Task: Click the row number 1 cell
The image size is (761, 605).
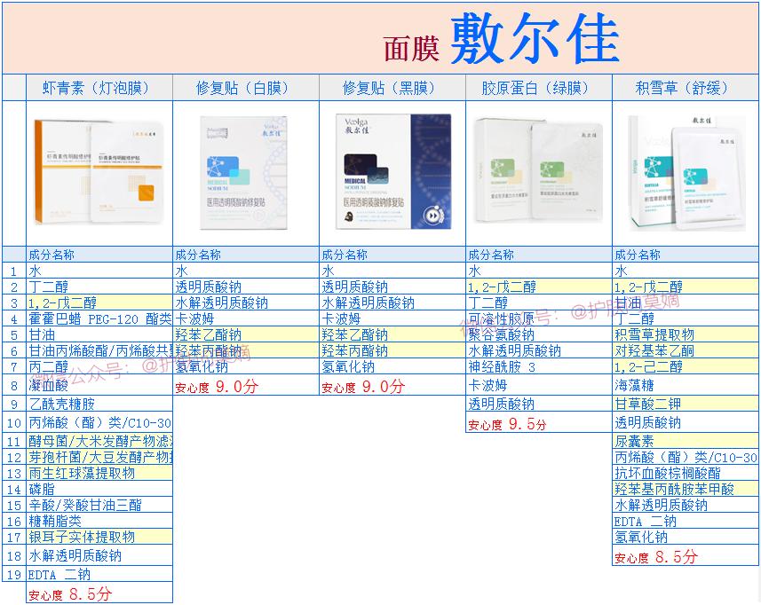Action: 14,271
